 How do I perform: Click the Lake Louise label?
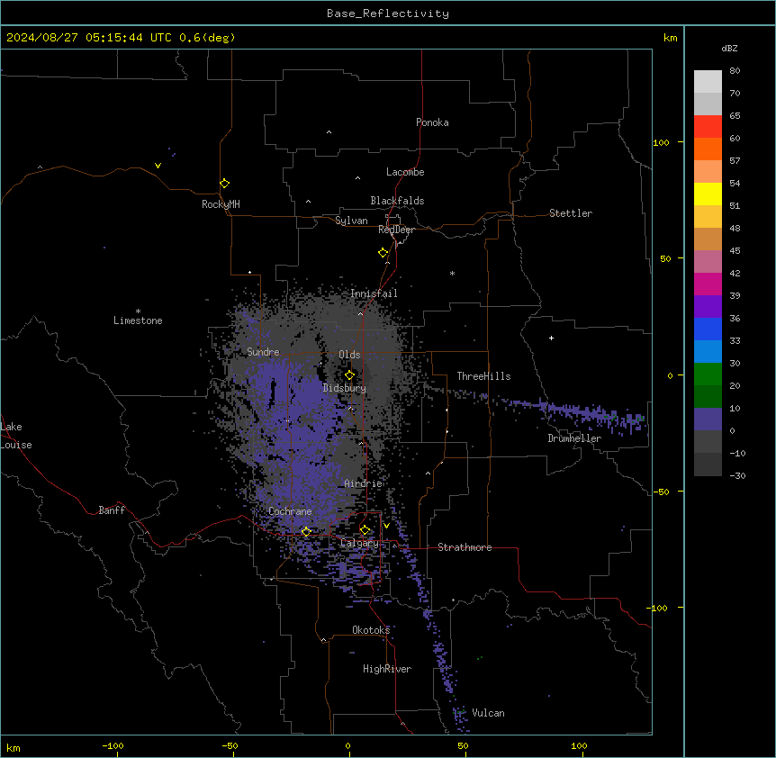(16, 436)
